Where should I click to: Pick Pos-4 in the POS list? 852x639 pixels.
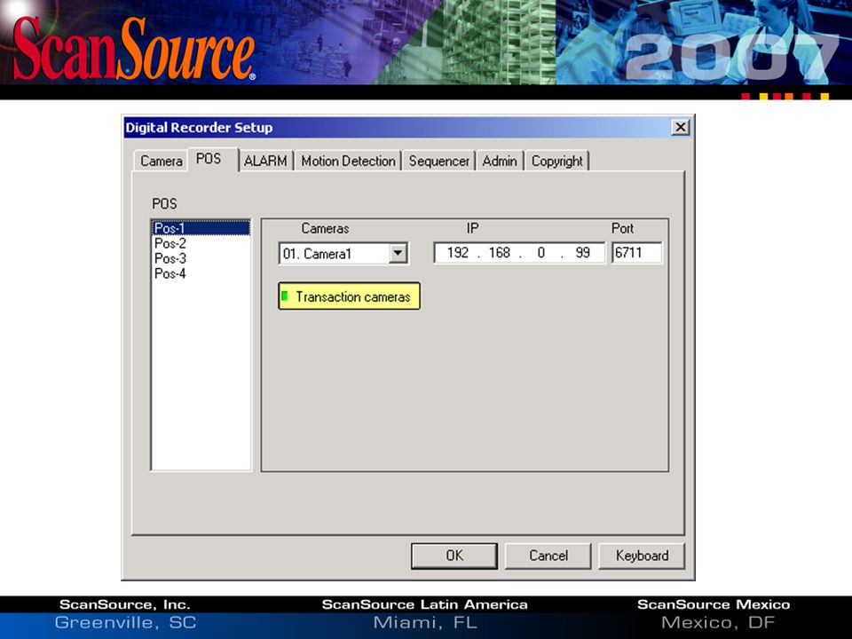click(x=201, y=273)
